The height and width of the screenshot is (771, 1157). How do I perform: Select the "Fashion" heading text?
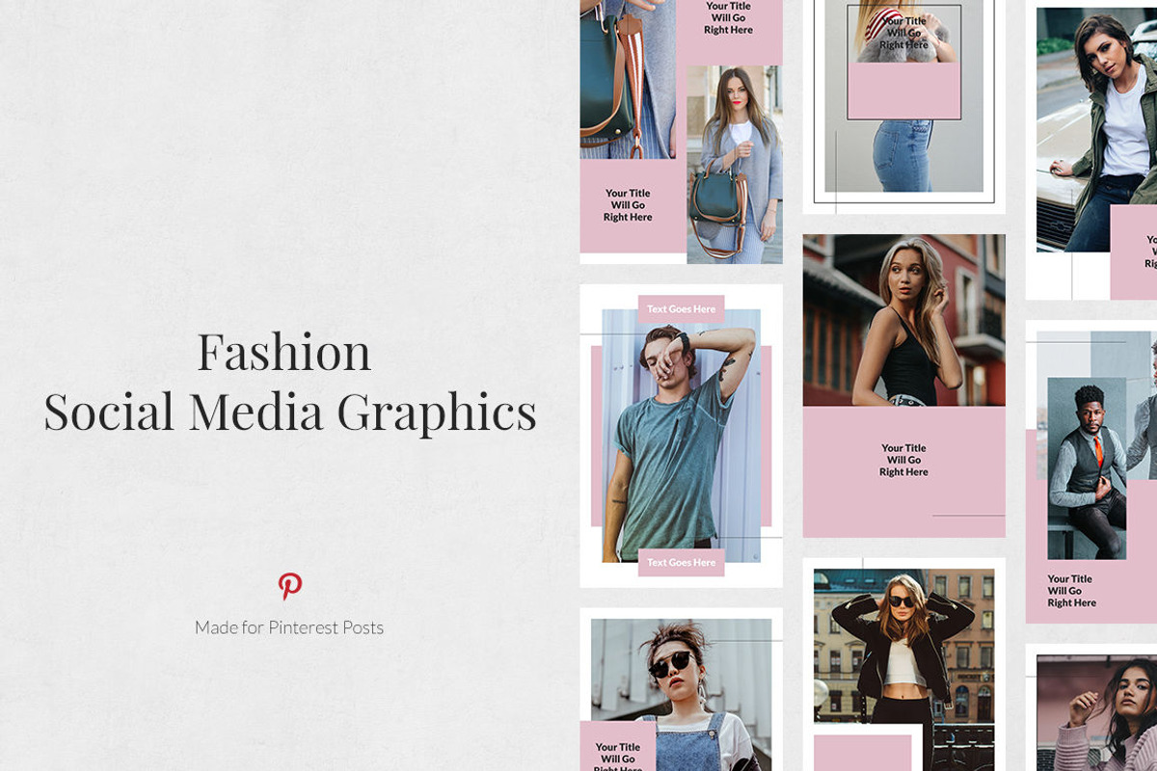click(284, 352)
